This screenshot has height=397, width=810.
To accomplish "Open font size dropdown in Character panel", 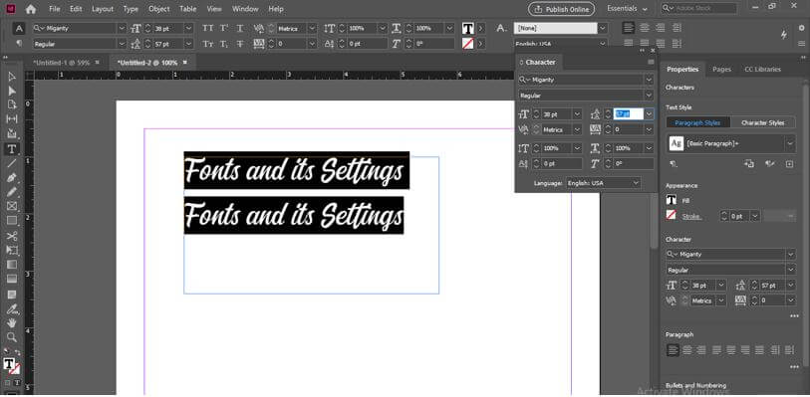I will click(x=577, y=114).
